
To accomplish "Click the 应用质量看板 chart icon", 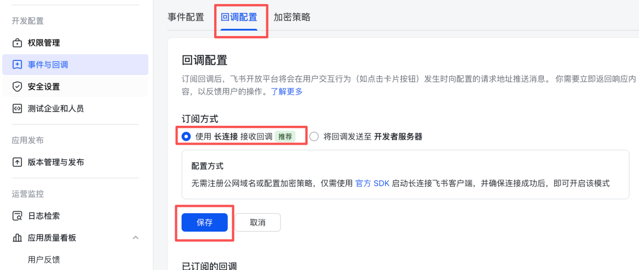I will [17, 238].
